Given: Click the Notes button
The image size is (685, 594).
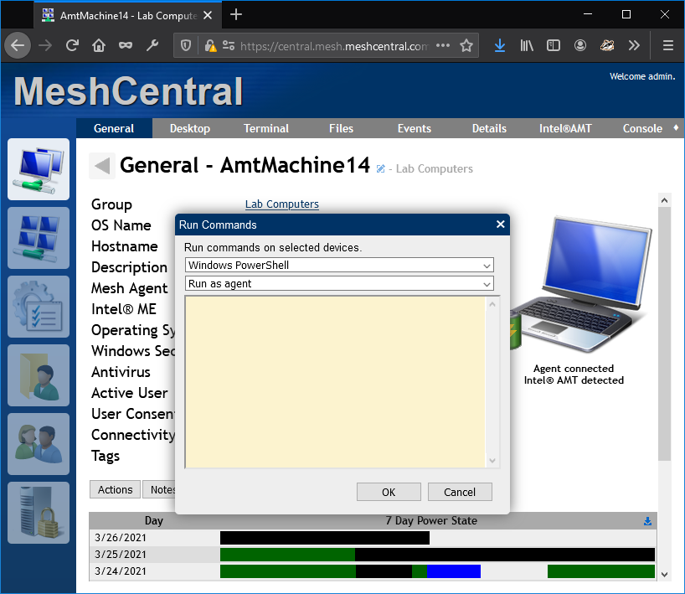Looking at the screenshot, I should 160,489.
